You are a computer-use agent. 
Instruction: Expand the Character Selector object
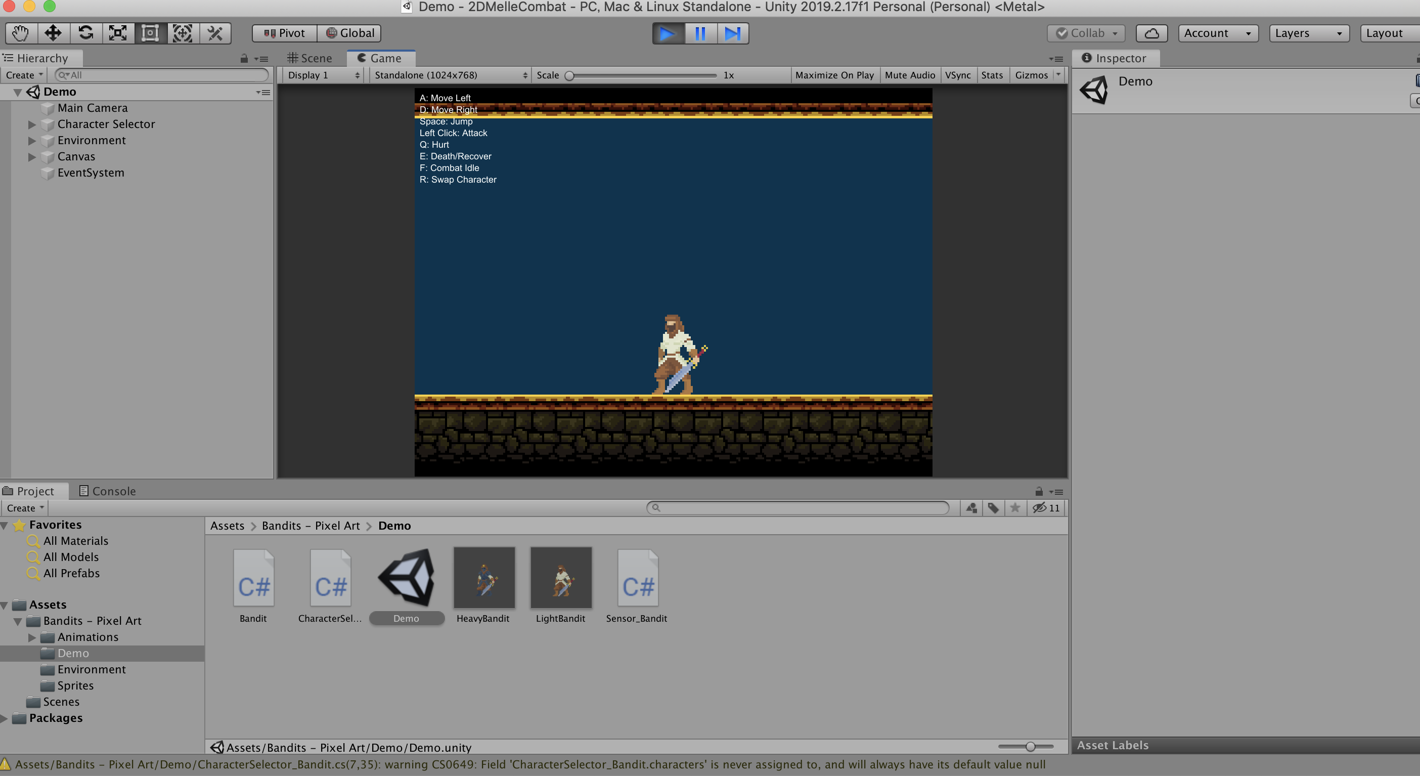pos(32,124)
